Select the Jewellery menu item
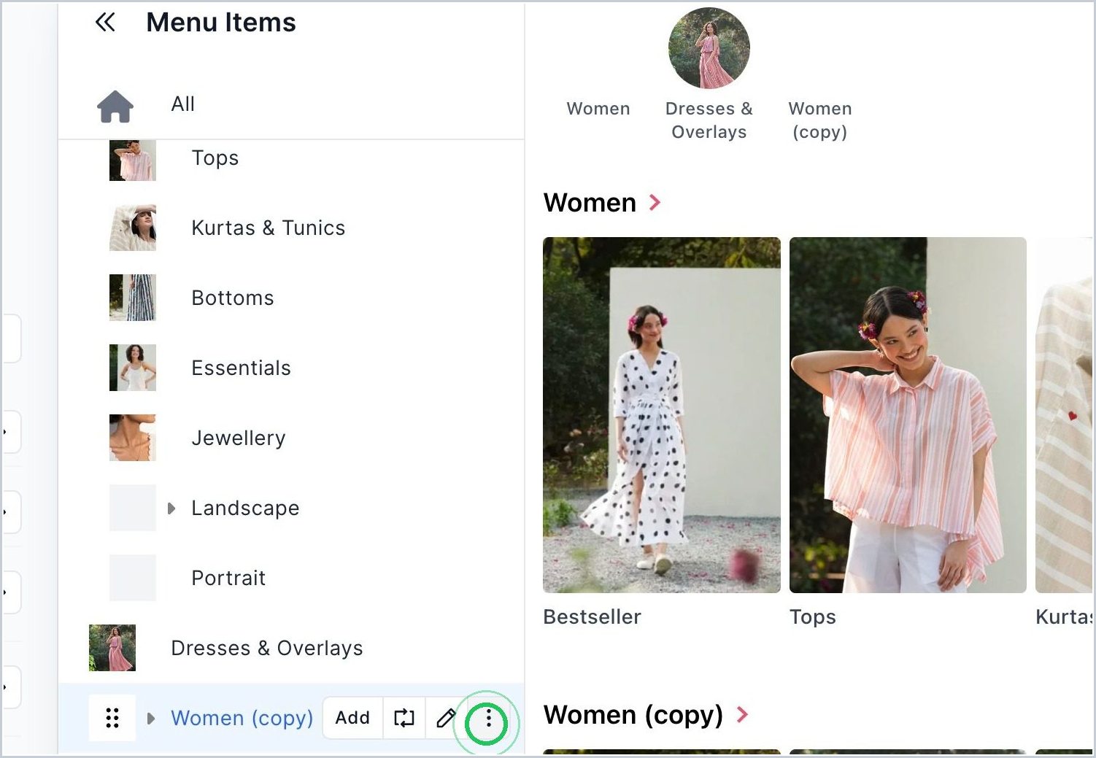 [x=239, y=438]
